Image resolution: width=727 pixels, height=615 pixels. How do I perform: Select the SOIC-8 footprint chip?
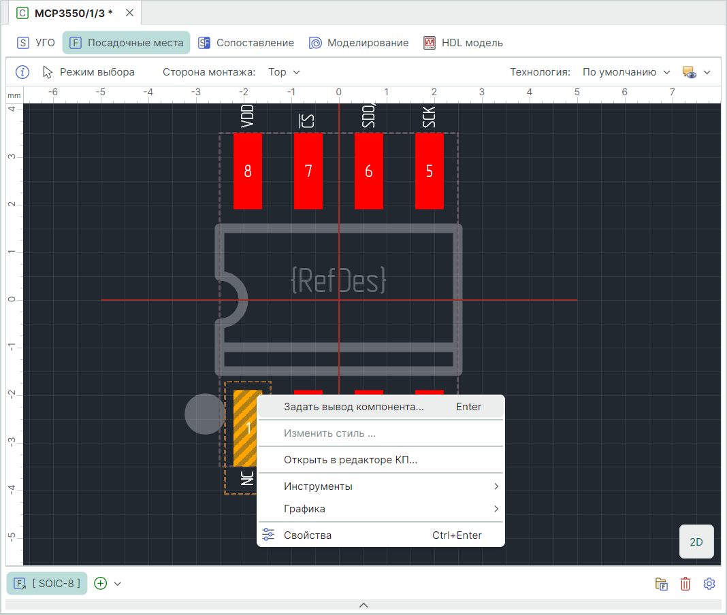point(48,583)
